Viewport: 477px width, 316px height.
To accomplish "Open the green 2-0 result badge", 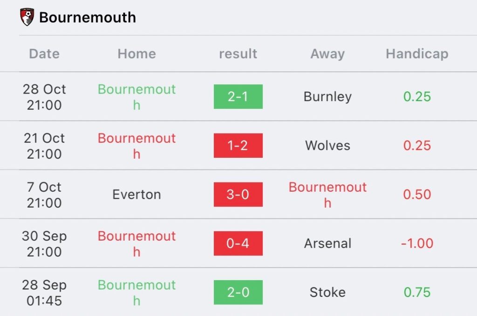I will pyautogui.click(x=238, y=292).
